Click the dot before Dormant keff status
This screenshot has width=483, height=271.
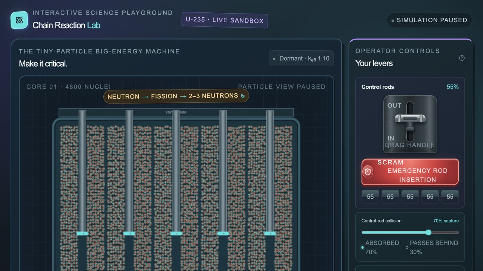coord(274,59)
